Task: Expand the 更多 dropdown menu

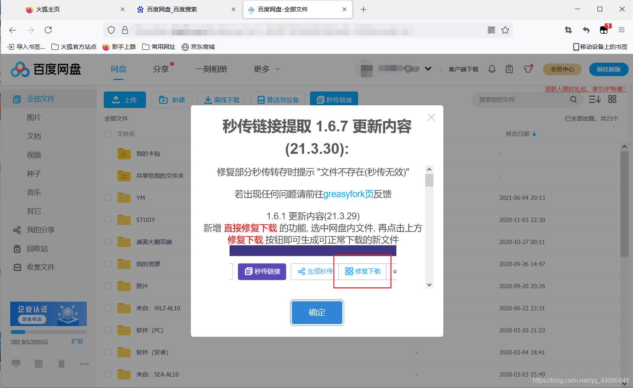Action: (x=267, y=69)
